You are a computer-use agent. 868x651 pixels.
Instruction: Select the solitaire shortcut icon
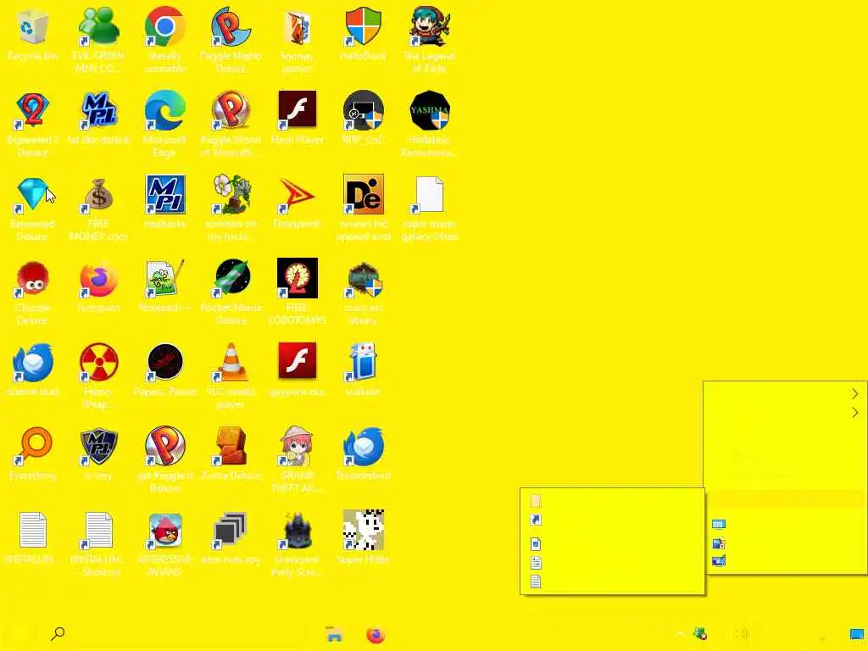point(363,362)
